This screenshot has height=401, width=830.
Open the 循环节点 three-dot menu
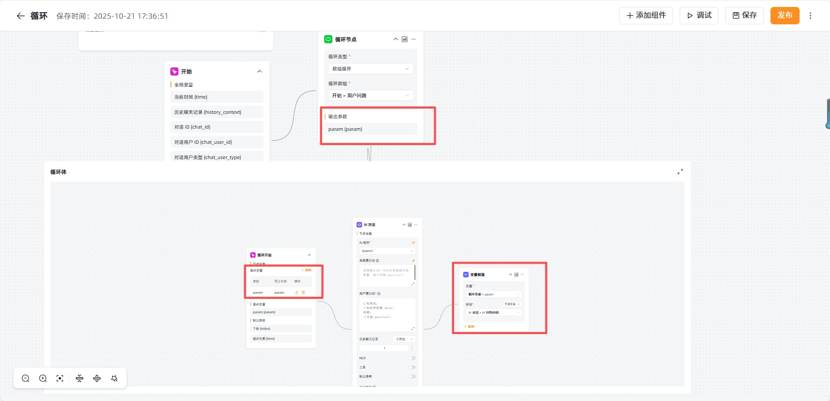pyautogui.click(x=413, y=39)
